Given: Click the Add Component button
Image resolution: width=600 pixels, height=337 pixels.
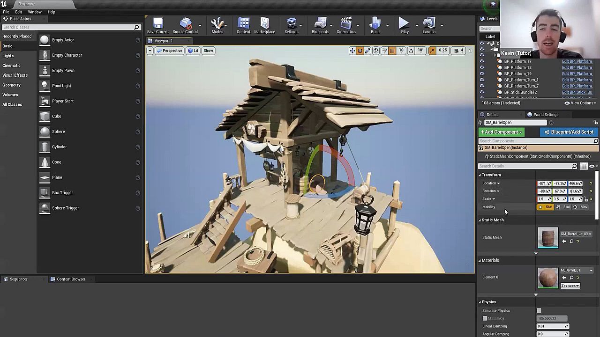Looking at the screenshot, I should (501, 132).
